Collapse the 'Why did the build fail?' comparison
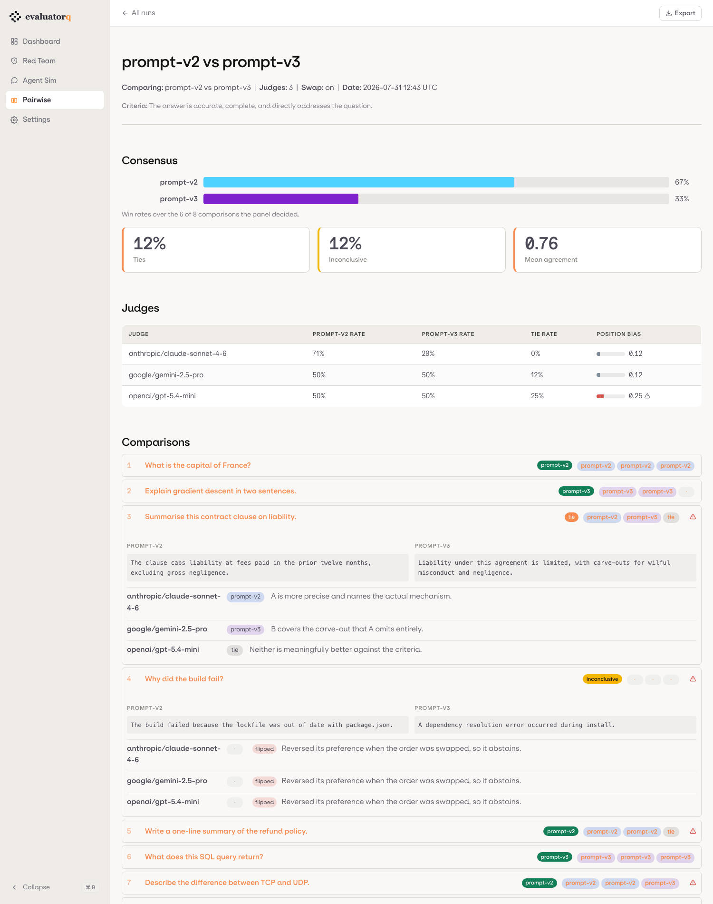Image resolution: width=713 pixels, height=904 pixels. click(412, 679)
